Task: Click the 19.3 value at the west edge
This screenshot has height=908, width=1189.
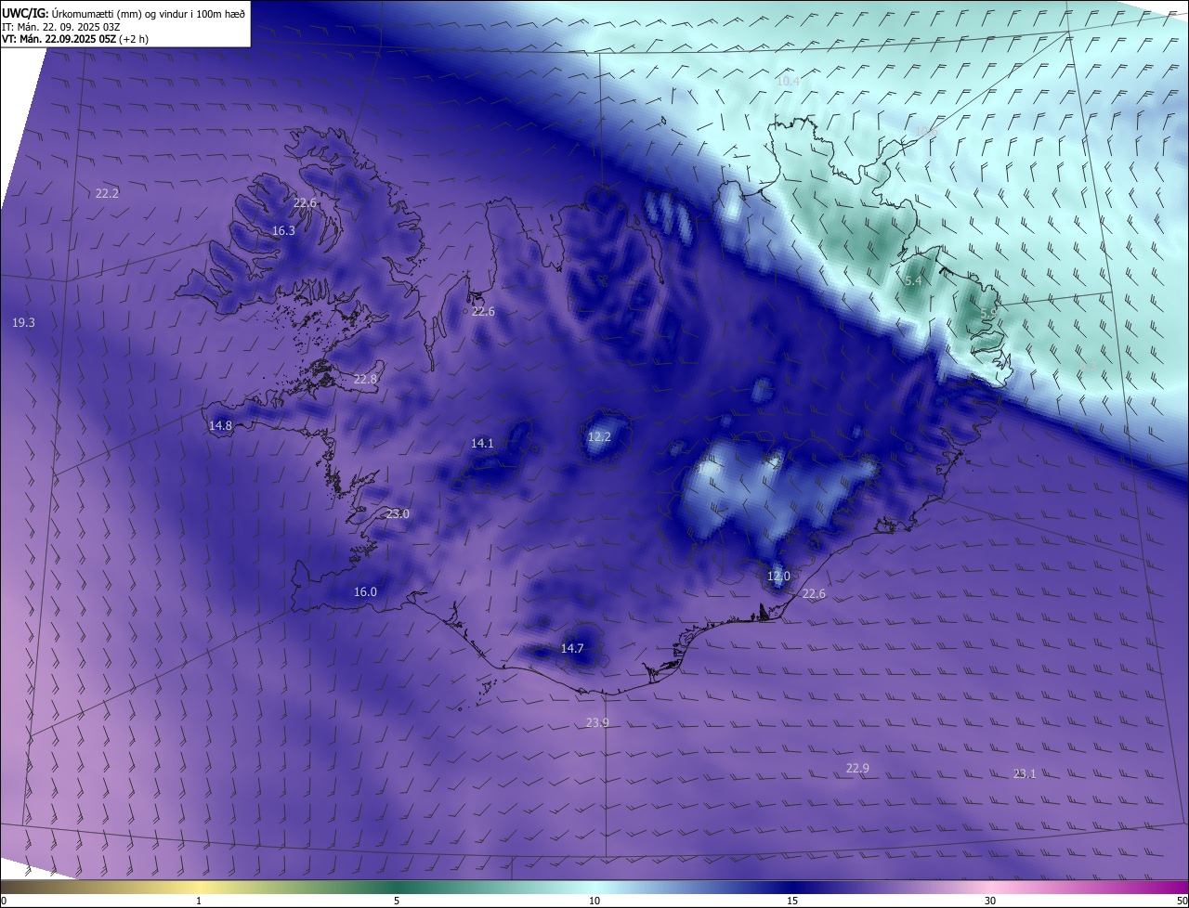Action: coord(23,322)
